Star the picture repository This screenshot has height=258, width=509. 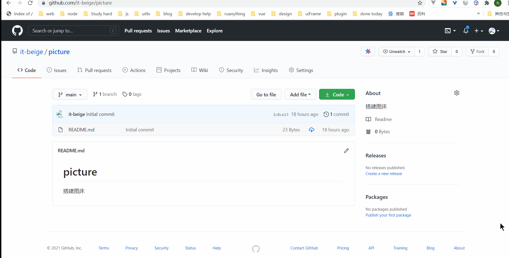coord(440,51)
